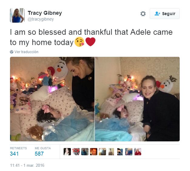Click fifth liker avatar in the row
Viewport: 190px width, 171px height.
pyautogui.click(x=102, y=152)
